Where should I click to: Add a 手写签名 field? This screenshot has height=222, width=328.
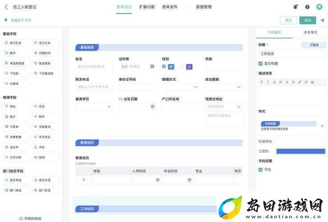click(x=45, y=137)
